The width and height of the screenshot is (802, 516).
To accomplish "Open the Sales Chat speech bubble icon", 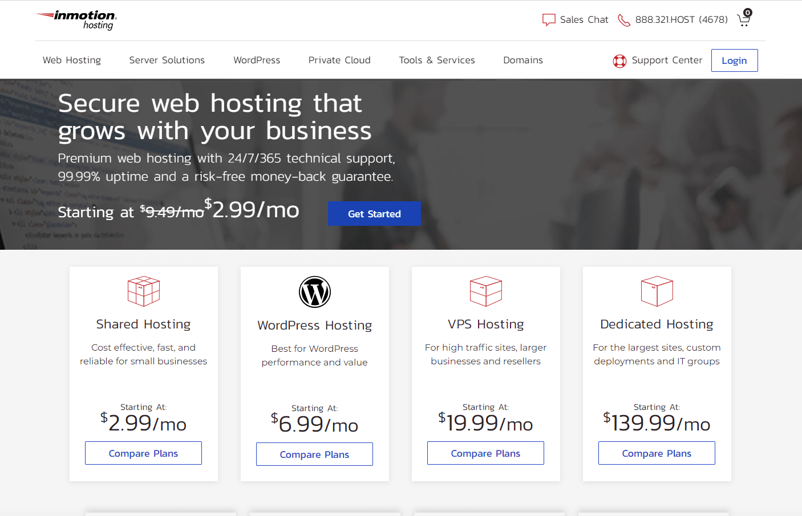I will tap(549, 20).
